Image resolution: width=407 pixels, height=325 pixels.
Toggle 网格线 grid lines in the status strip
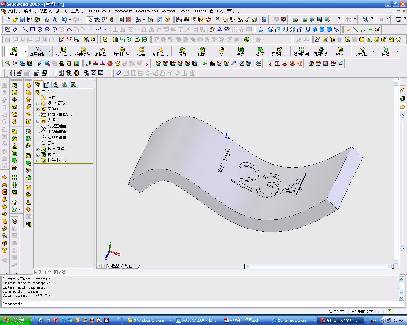60,272
